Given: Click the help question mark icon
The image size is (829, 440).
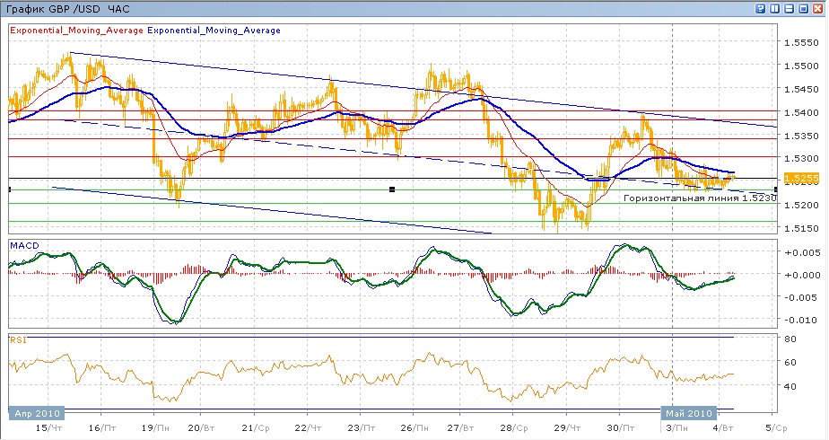Looking at the screenshot, I should [761, 8].
